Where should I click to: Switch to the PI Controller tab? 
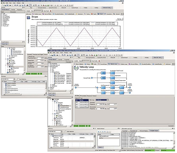click(83, 96)
